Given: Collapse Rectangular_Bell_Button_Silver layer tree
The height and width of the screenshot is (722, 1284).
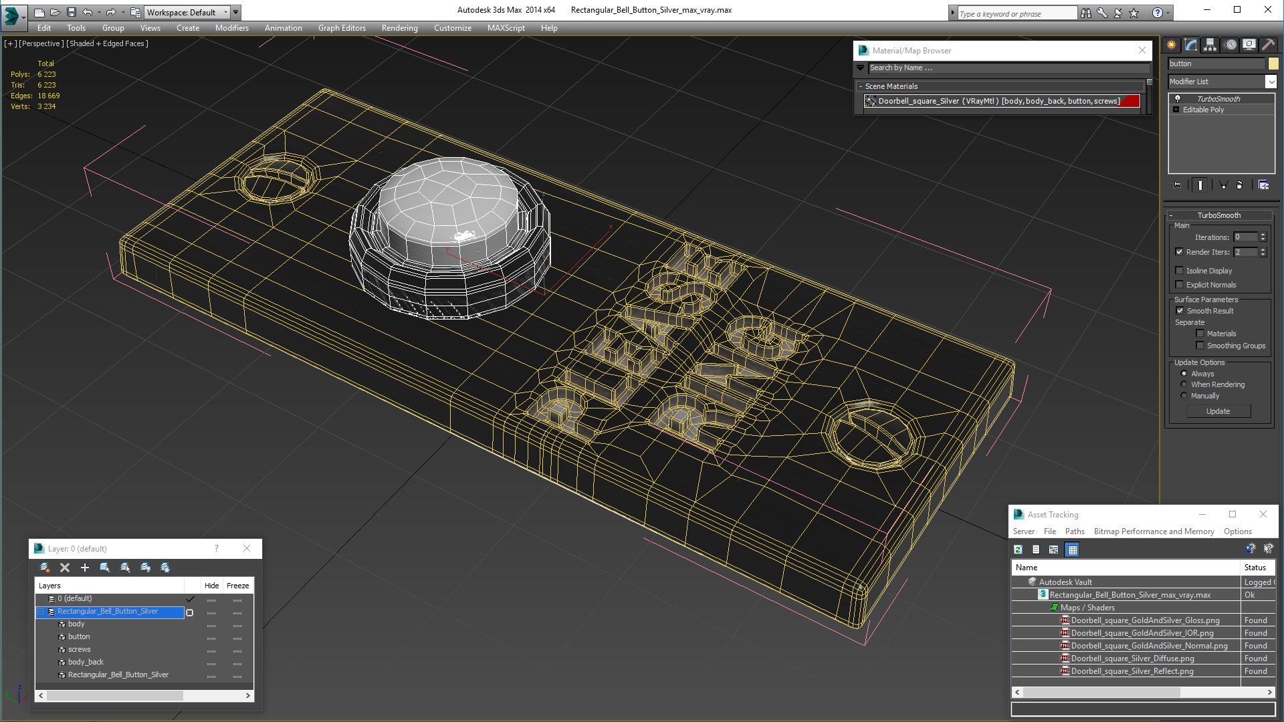Looking at the screenshot, I should tap(41, 612).
